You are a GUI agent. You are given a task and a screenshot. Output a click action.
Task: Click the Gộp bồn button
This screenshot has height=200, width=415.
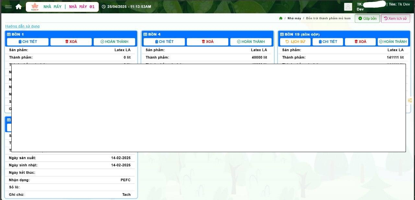[367, 18]
